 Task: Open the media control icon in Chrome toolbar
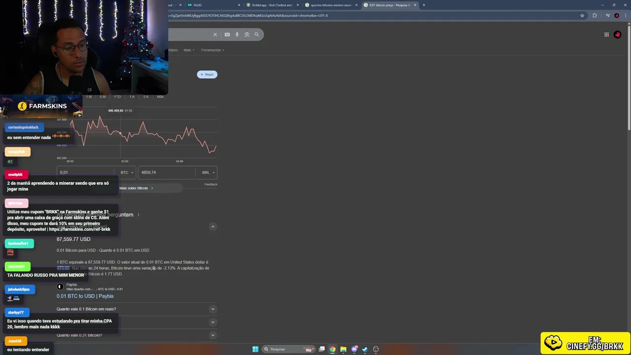pyautogui.click(x=608, y=15)
